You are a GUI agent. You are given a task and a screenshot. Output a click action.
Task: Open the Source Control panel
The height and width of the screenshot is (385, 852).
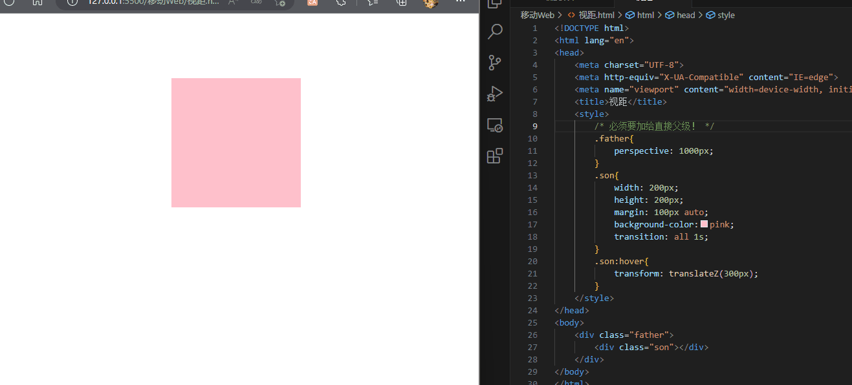495,62
